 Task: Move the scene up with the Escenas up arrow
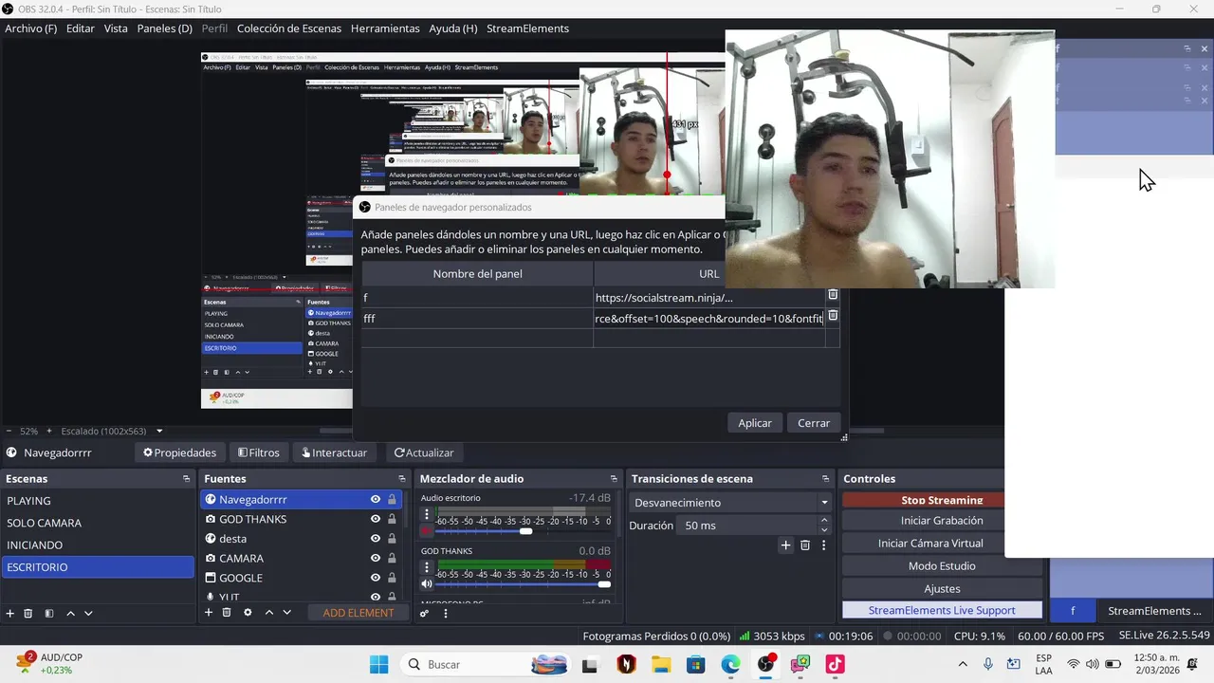(x=70, y=613)
